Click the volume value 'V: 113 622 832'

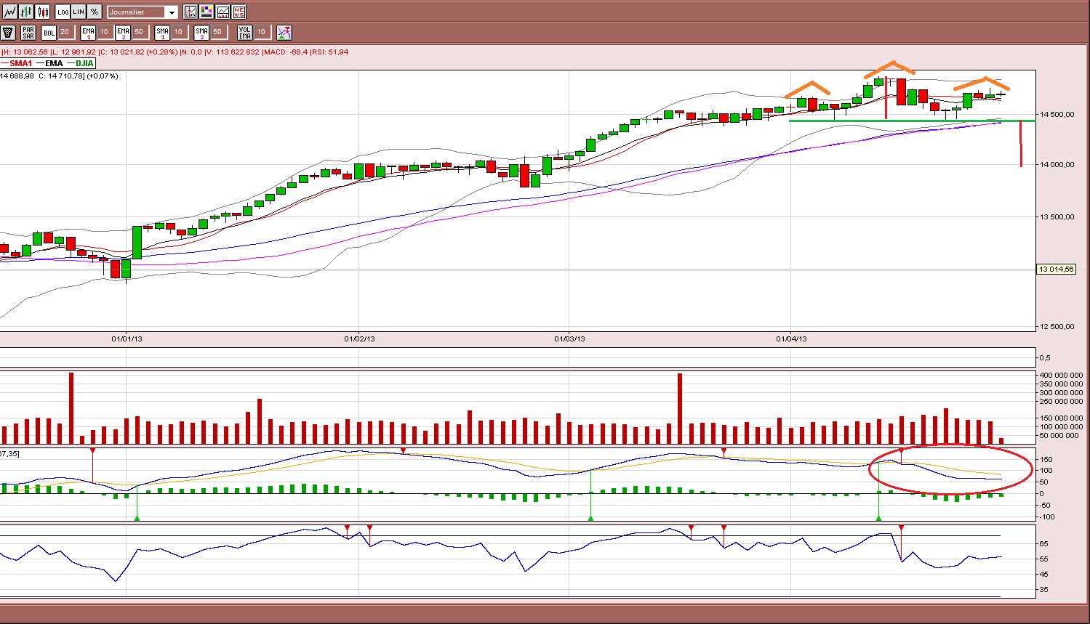(x=233, y=52)
